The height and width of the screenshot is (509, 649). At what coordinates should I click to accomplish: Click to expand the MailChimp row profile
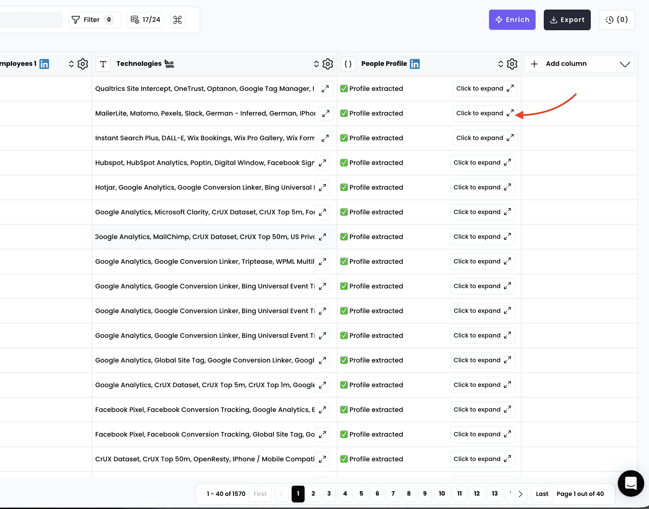[x=482, y=237]
